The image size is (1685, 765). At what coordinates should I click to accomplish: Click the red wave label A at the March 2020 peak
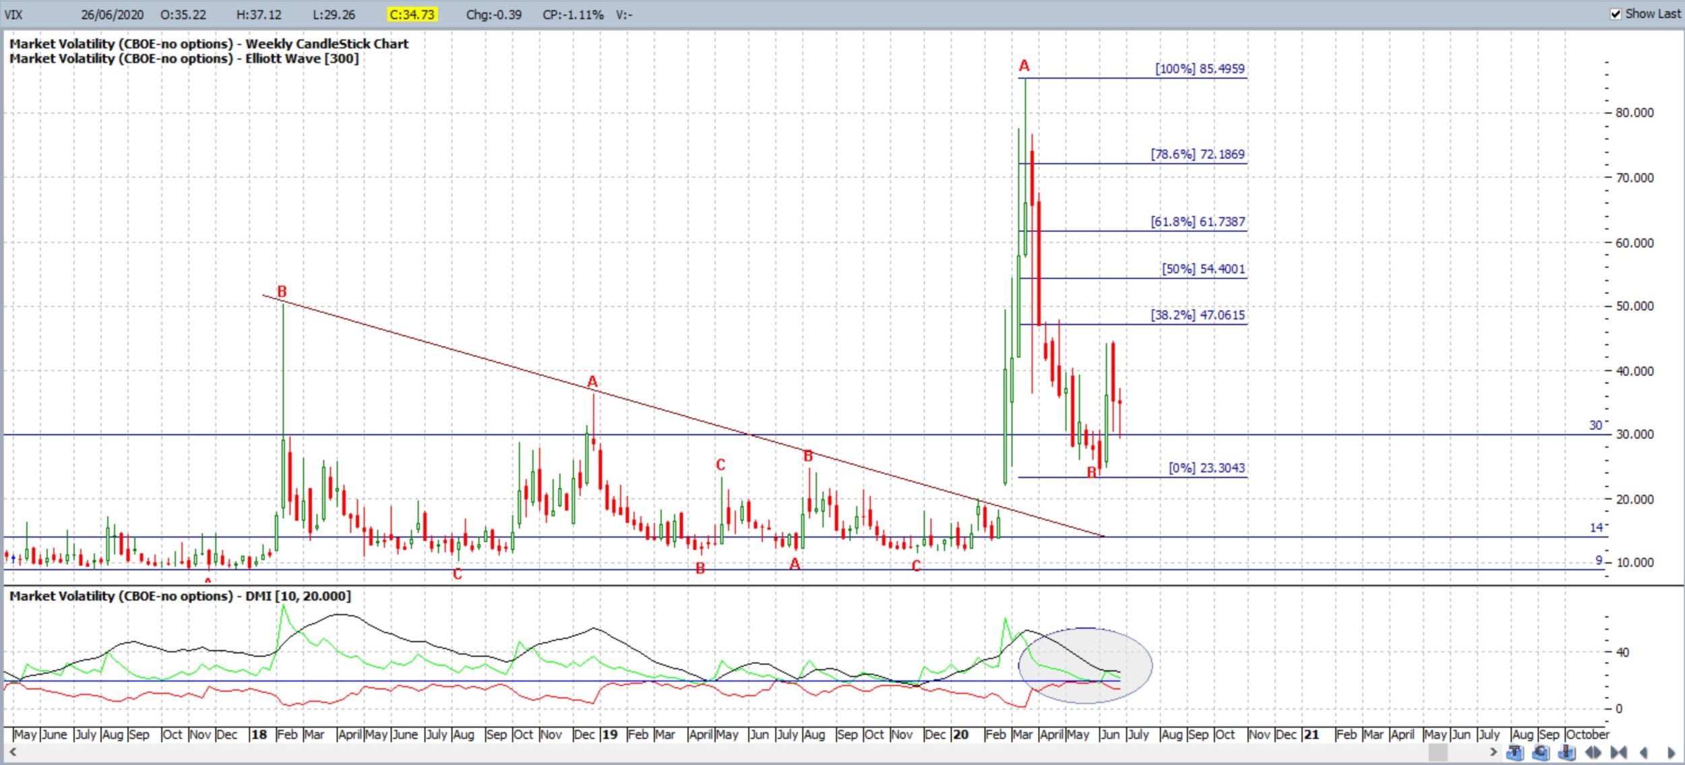pos(1024,65)
